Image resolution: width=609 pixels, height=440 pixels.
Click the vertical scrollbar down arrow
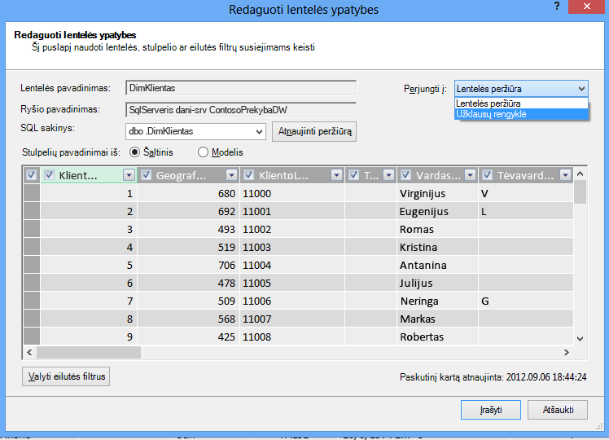[x=581, y=338]
